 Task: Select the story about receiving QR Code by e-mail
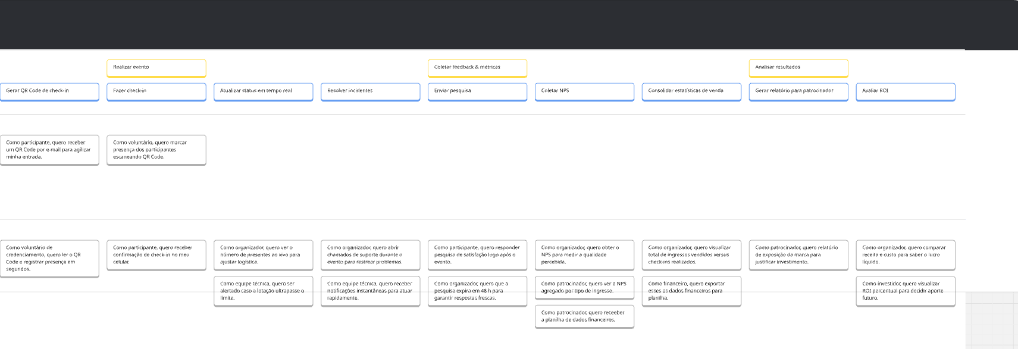[49, 150]
